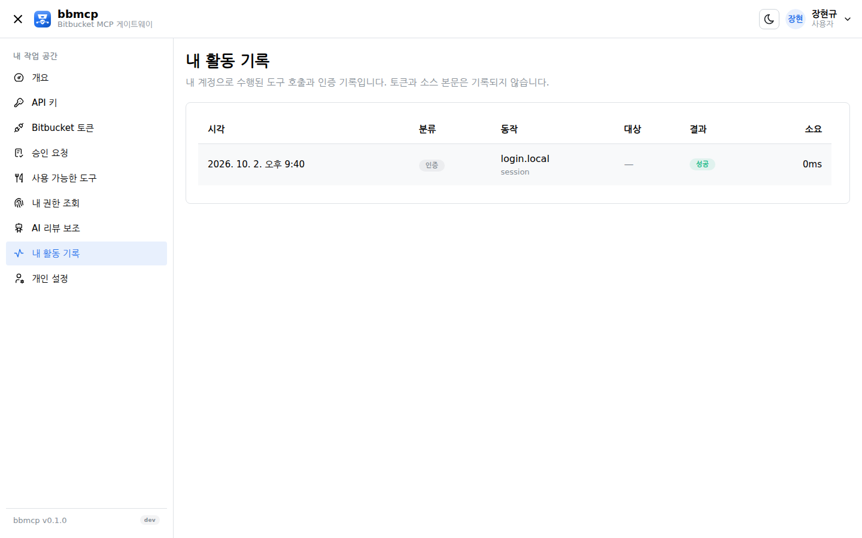Close the sidebar with the X icon
The height and width of the screenshot is (538, 862).
(18, 19)
